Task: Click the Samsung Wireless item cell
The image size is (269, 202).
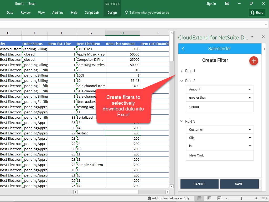Action: [x=91, y=65]
